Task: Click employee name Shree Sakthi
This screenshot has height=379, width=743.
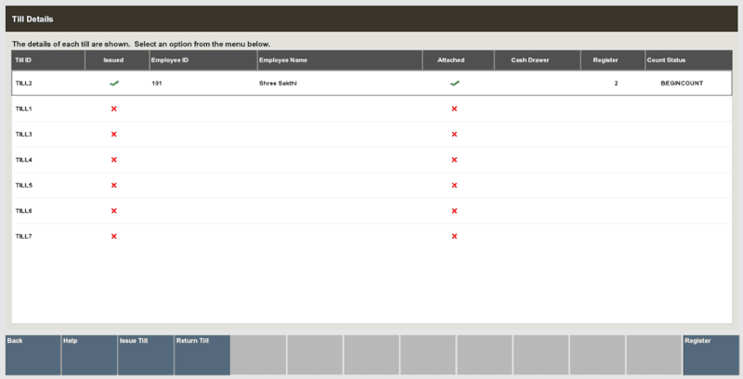Action: pyautogui.click(x=278, y=84)
